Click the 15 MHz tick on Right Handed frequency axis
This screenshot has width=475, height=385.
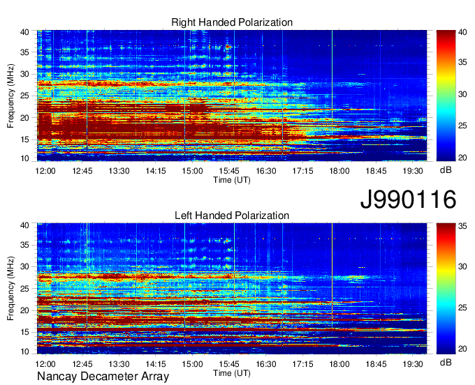(x=24, y=139)
